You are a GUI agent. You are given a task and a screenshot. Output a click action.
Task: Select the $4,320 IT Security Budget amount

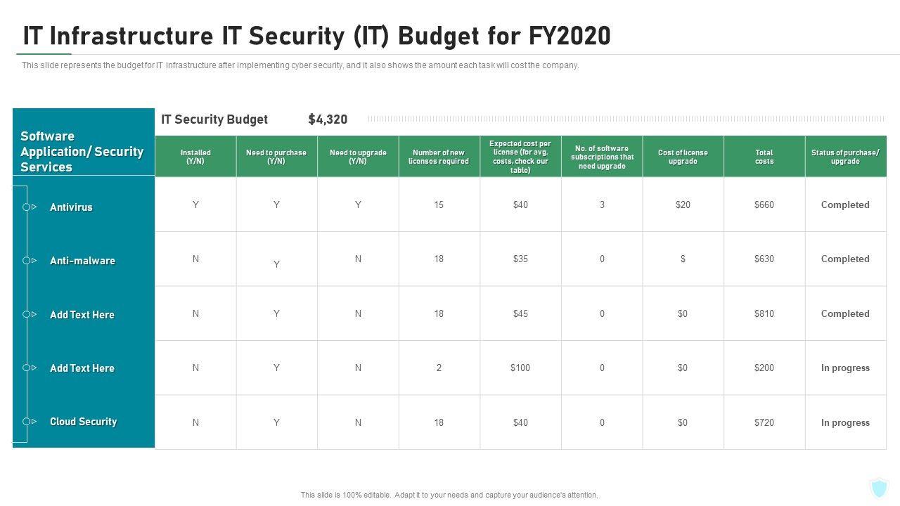(328, 119)
